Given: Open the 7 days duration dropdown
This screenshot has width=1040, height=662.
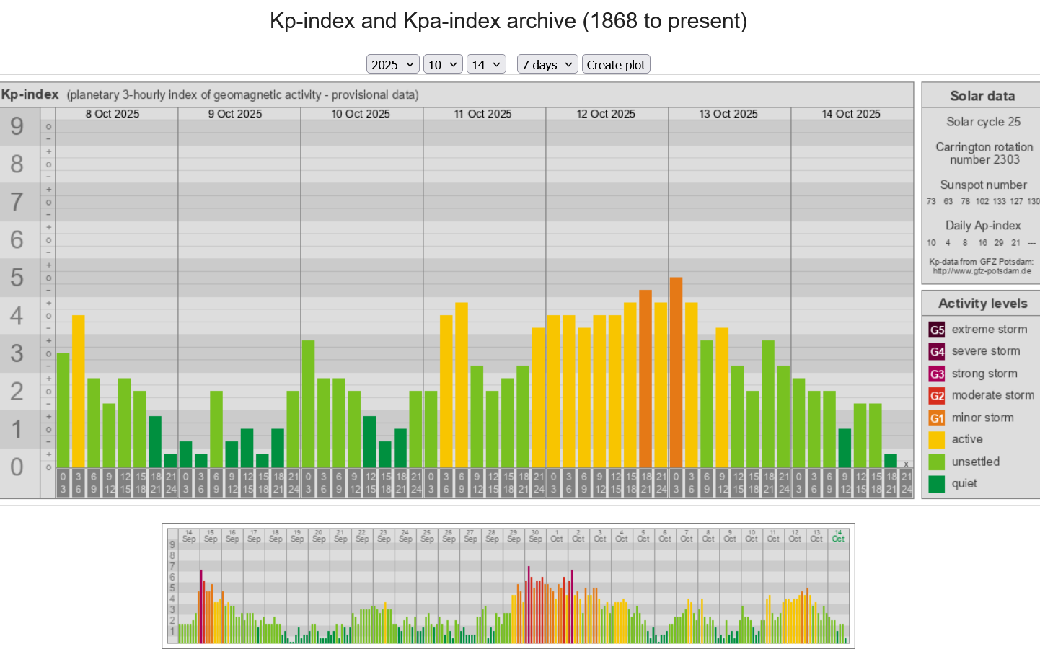Looking at the screenshot, I should pos(547,65).
